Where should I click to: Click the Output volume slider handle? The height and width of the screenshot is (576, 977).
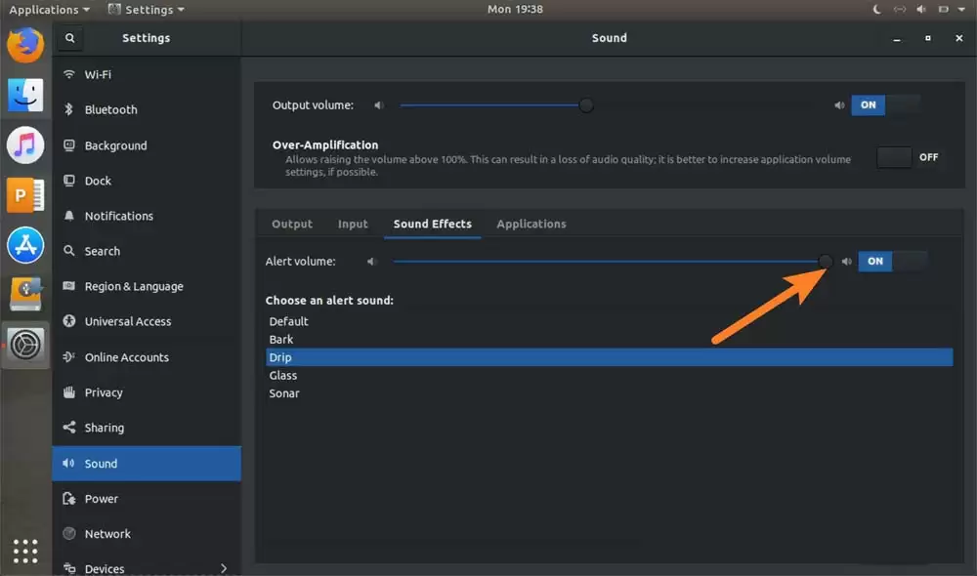[585, 105]
